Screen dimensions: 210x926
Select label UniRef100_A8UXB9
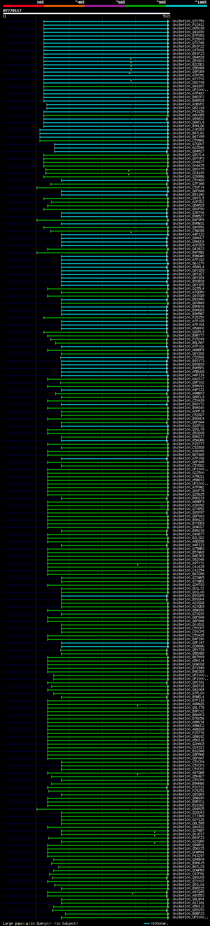188,115
